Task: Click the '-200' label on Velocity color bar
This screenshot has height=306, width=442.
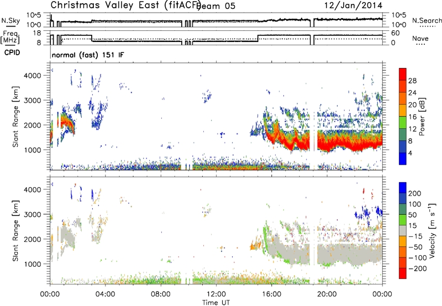Action: pyautogui.click(x=418, y=268)
